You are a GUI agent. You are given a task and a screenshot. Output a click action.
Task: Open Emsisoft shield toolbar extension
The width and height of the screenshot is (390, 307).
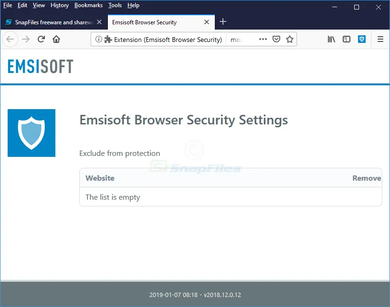pos(362,39)
